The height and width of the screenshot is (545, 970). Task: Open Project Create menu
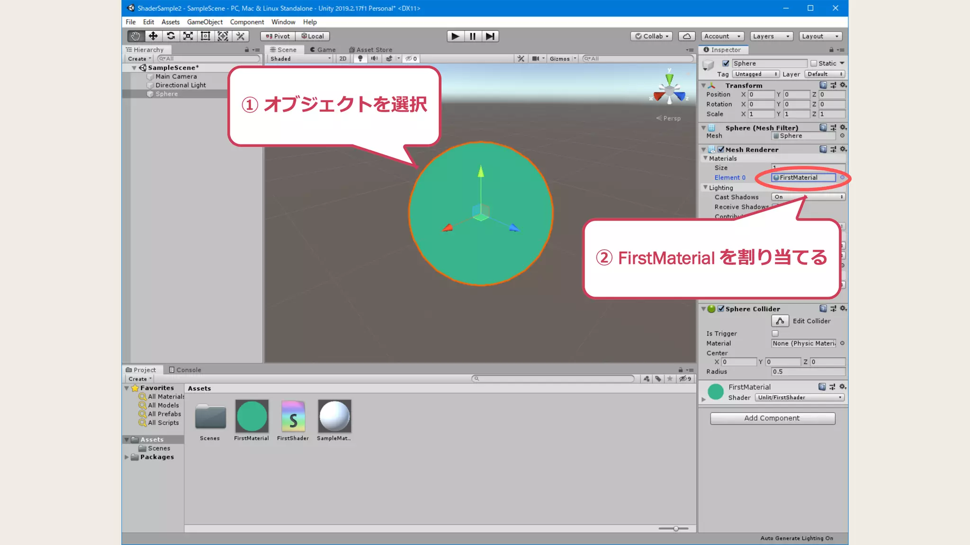pyautogui.click(x=140, y=379)
